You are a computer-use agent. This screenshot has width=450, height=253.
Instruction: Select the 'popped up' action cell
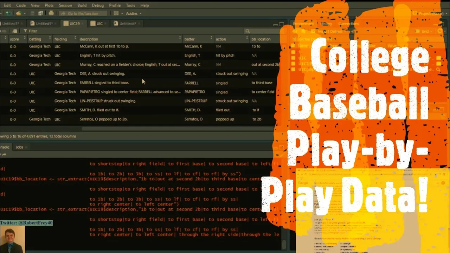pyautogui.click(x=225, y=119)
